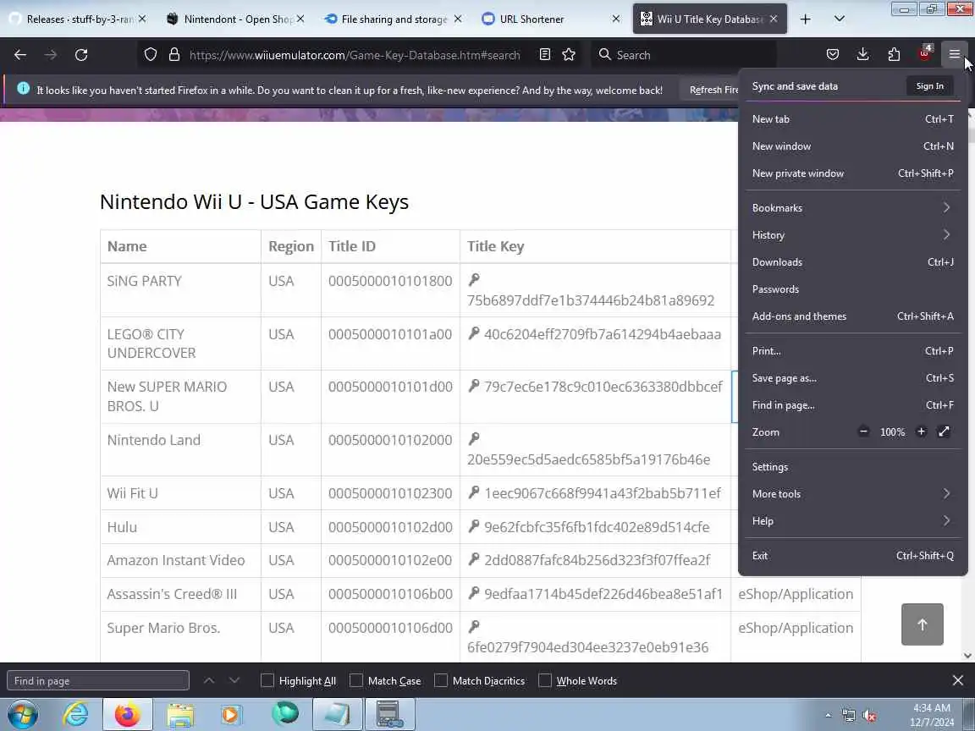
Task: Expand the Help submenu
Action: click(852, 521)
